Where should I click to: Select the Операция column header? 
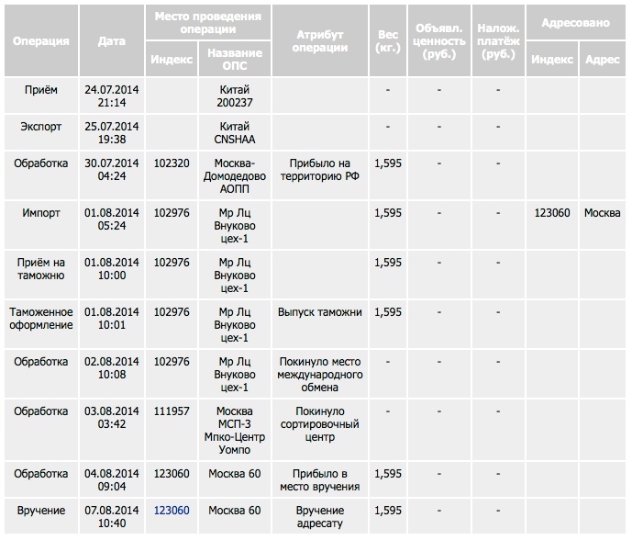[x=41, y=40]
